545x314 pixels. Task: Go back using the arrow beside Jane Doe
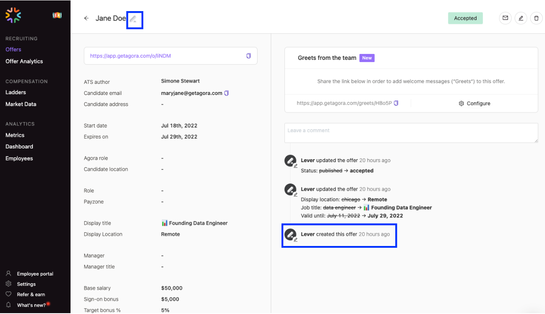[86, 18]
